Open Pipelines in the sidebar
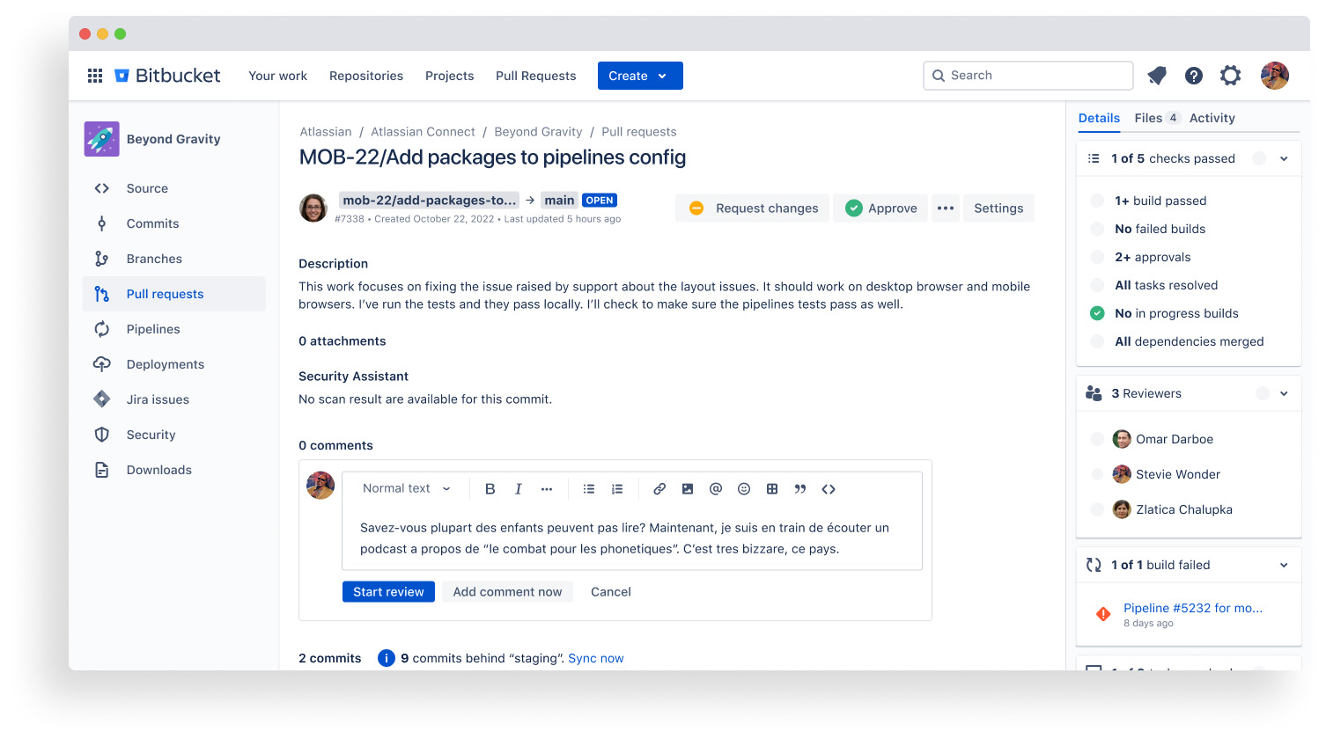1326x739 pixels. tap(174, 329)
